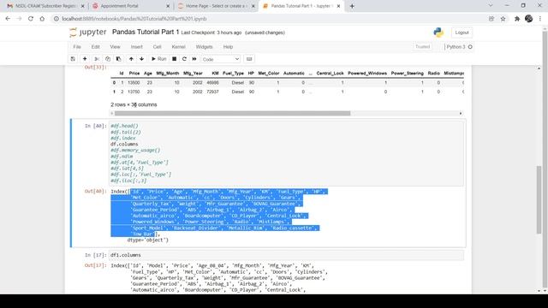Open the Edit menu
Viewport: 548px width, 308px height.
pos(95,47)
